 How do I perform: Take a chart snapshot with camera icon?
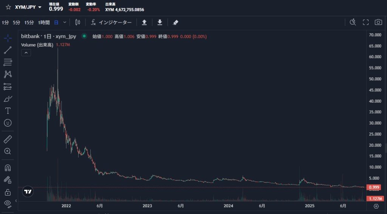[x=378, y=22]
